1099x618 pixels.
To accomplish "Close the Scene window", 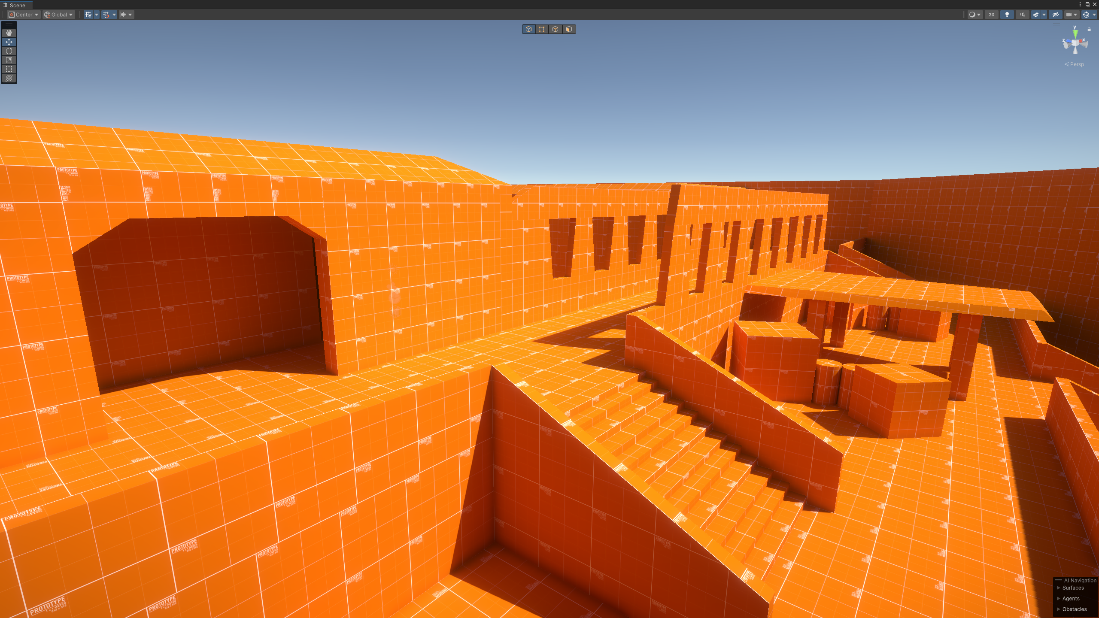I will tap(1095, 4).
